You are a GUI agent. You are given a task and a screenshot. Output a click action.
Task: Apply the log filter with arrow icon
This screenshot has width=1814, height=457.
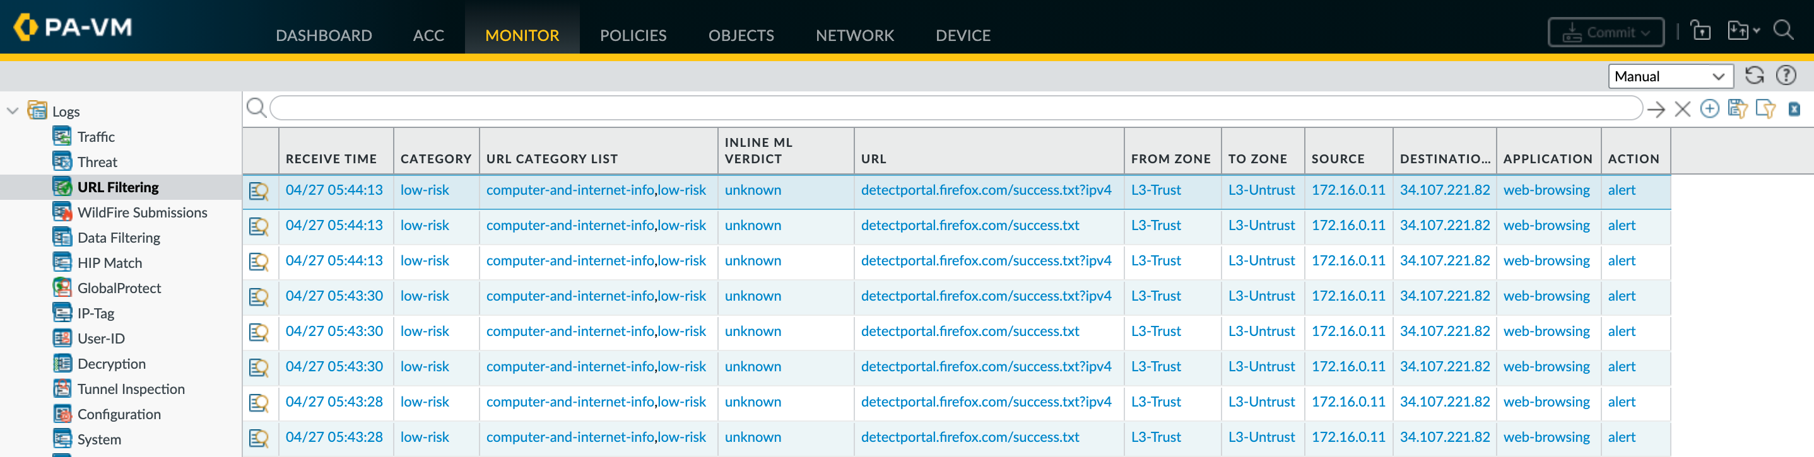point(1656,109)
